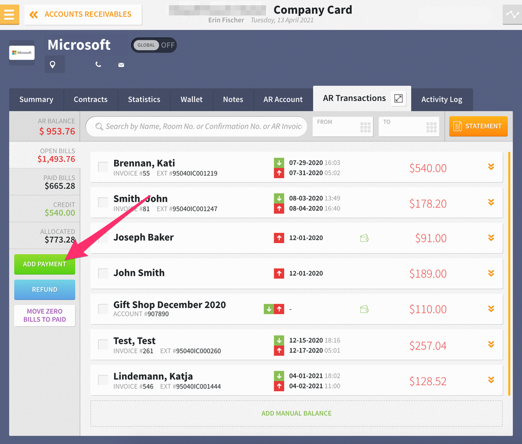Go back to Accounts Receivables
The height and width of the screenshot is (444, 522).
point(83,15)
